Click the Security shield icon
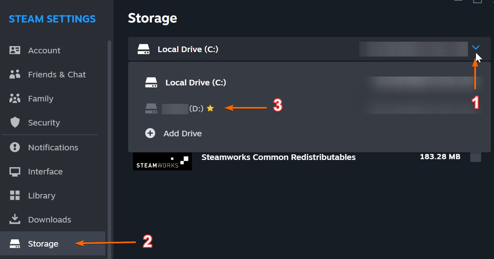 tap(15, 123)
